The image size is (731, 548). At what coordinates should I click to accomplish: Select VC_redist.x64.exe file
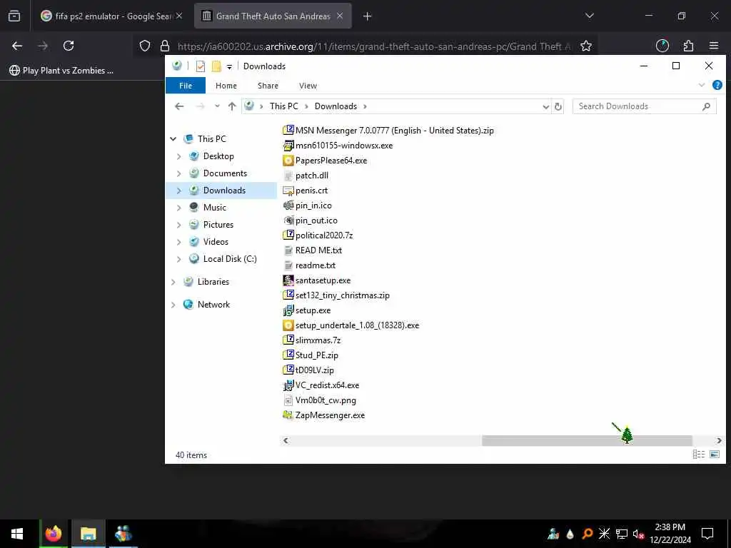tap(321, 385)
